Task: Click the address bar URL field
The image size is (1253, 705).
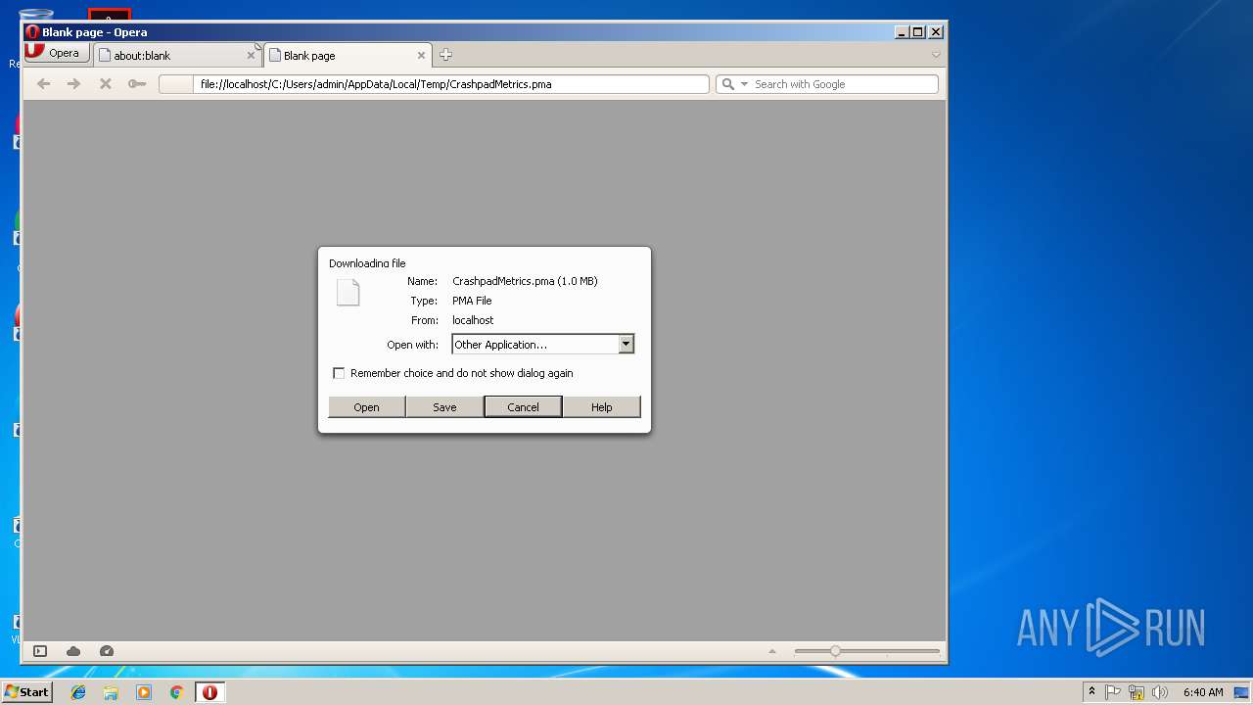Action: point(434,84)
